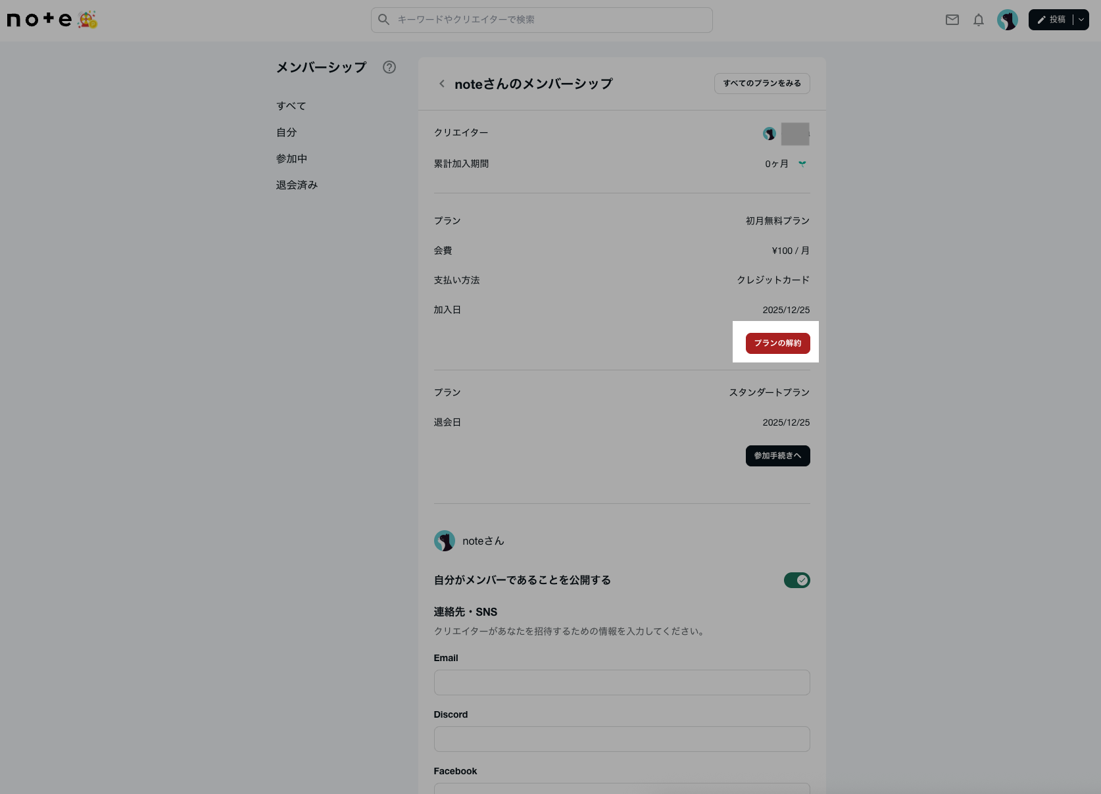Open the mail messages icon
Image resolution: width=1101 pixels, height=794 pixels.
(952, 20)
